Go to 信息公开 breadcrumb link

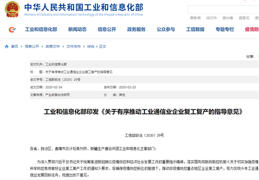32,47
